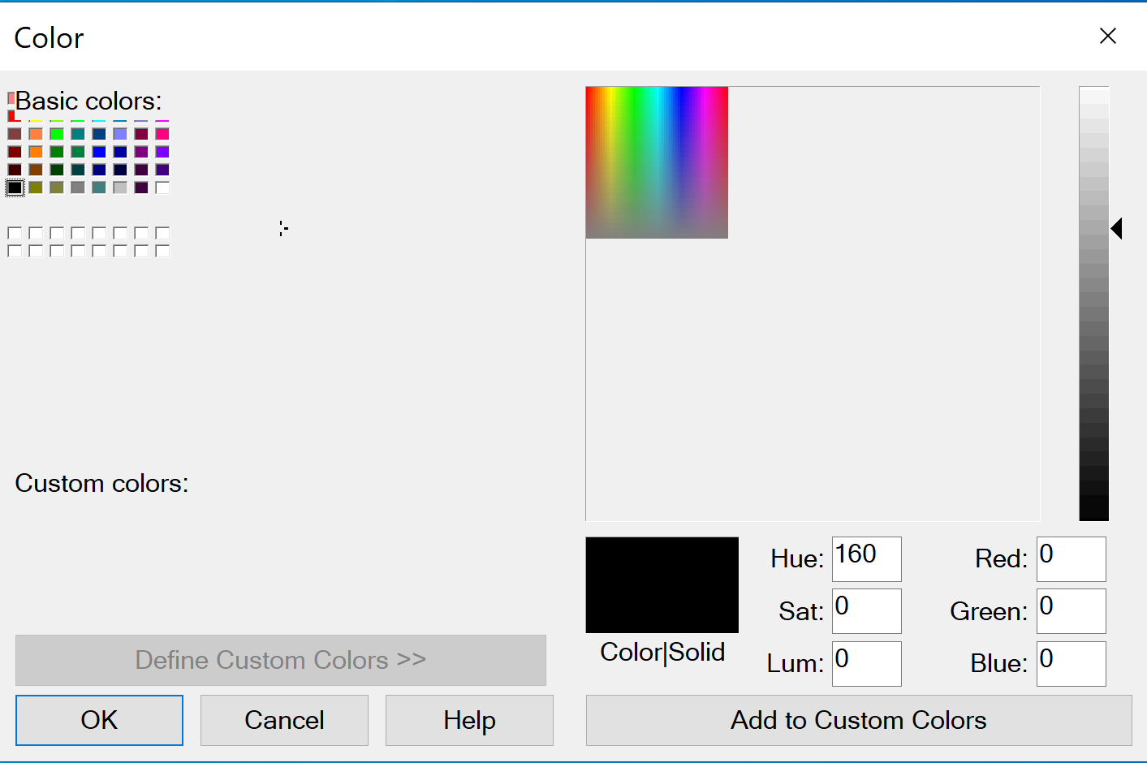
Task: Select the pure blue basic color
Action: (x=99, y=152)
